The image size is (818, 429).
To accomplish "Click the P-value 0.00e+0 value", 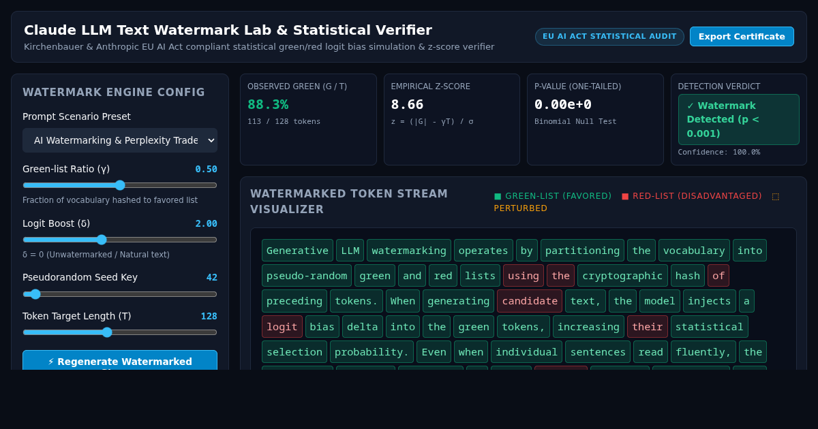I will [x=563, y=104].
